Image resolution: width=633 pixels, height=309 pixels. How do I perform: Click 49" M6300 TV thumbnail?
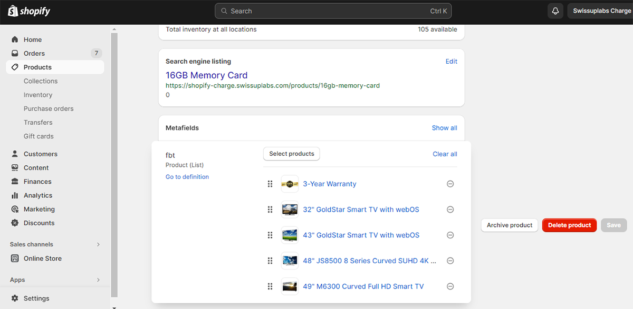[x=290, y=286]
